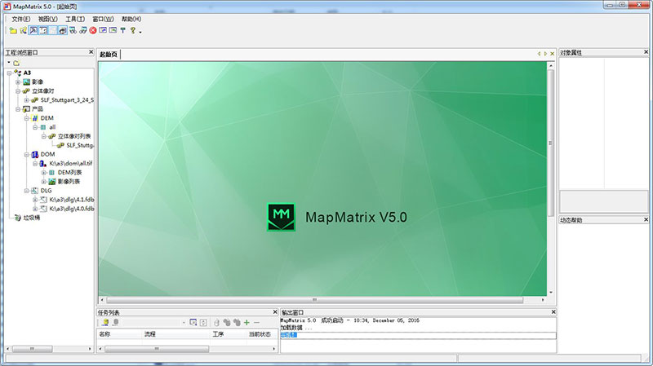Collapse the 立体像对 tree node
Image resolution: width=653 pixels, height=366 pixels.
(18, 91)
